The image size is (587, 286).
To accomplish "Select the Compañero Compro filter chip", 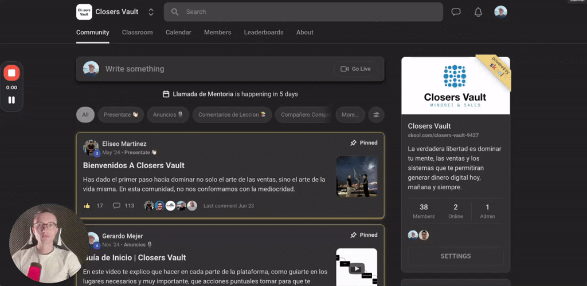I will click(x=304, y=114).
